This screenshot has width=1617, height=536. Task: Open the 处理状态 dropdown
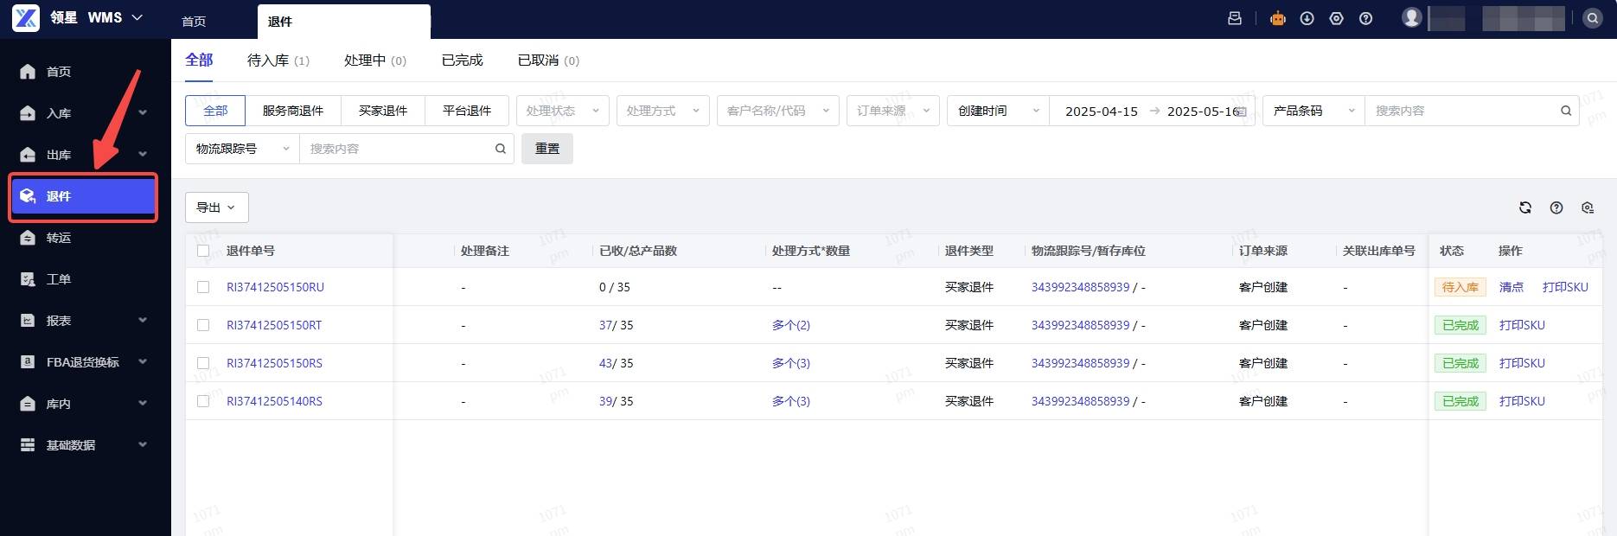pos(563,111)
